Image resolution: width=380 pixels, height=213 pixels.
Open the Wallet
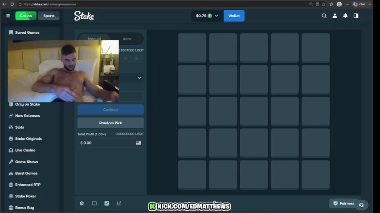click(234, 16)
